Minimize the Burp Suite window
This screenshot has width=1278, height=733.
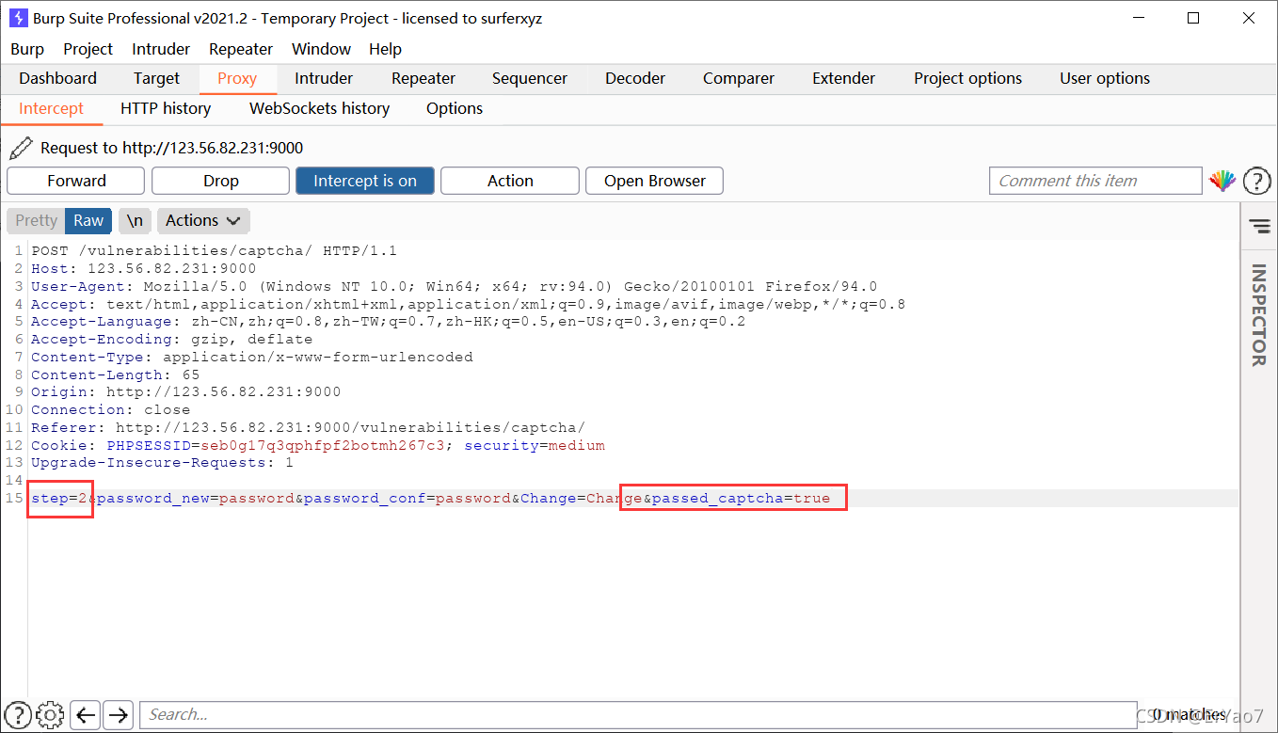point(1138,18)
